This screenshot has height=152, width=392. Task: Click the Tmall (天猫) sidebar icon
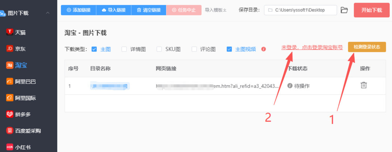pyautogui.click(x=10, y=32)
